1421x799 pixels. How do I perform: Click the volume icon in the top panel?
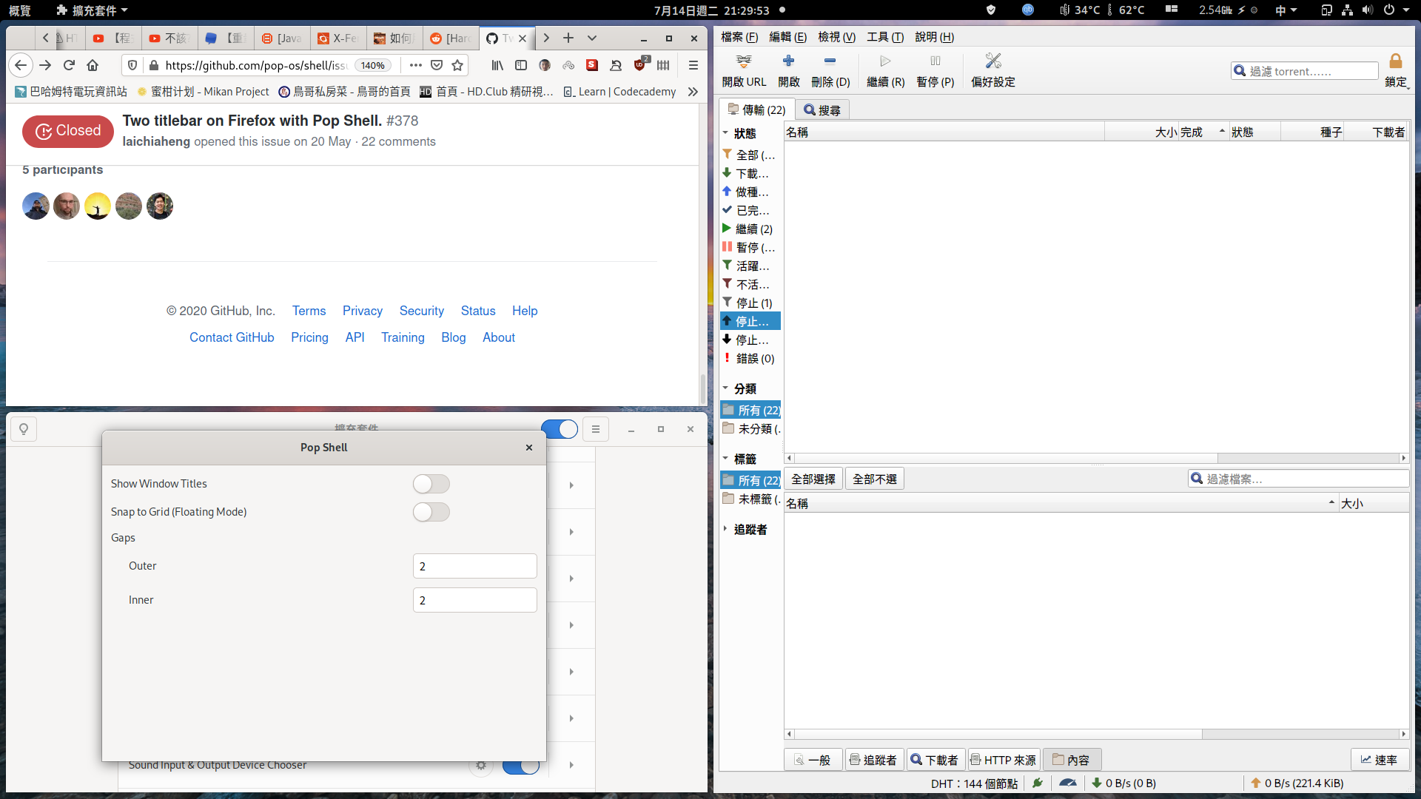(x=1367, y=10)
